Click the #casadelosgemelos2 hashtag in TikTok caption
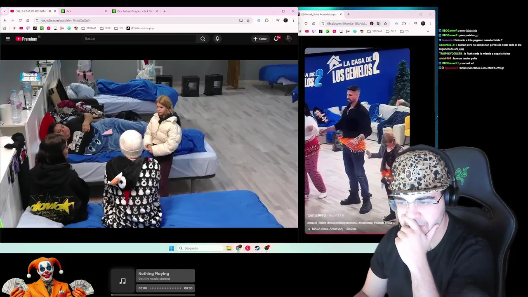This screenshot has height=297, width=528. coord(342,223)
